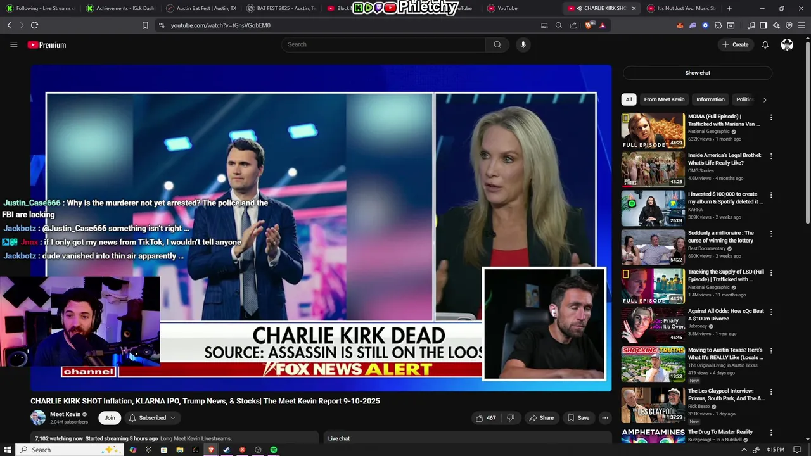Like the video with thumbs up

[486, 418]
